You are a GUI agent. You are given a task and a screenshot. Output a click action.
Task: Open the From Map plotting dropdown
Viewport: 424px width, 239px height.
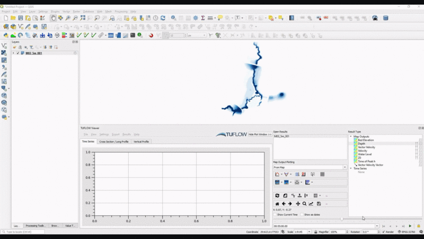pyautogui.click(x=344, y=167)
